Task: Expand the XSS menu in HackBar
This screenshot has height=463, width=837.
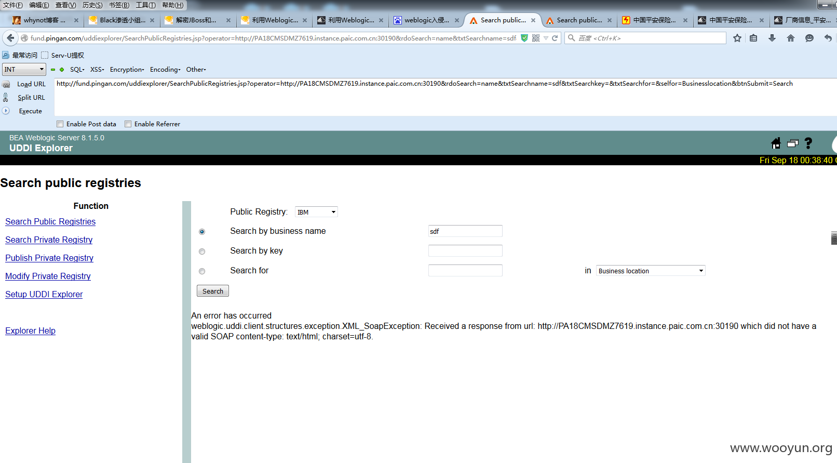Action: [x=97, y=70]
